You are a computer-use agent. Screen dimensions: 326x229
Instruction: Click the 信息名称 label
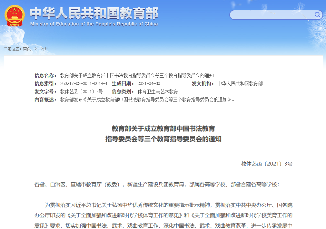[45, 75]
